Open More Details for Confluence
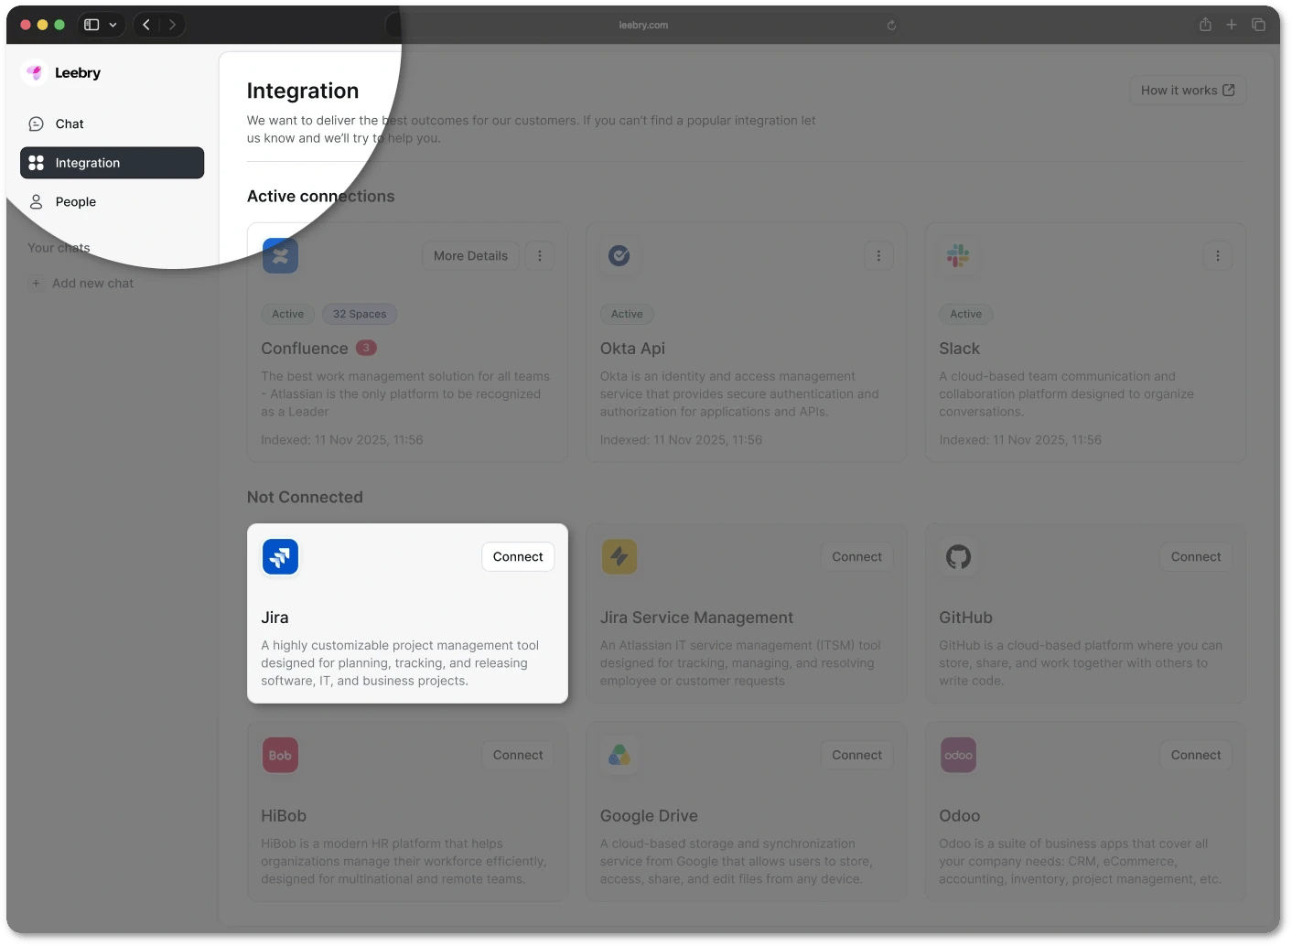This screenshot has width=1292, height=946. coord(470,256)
